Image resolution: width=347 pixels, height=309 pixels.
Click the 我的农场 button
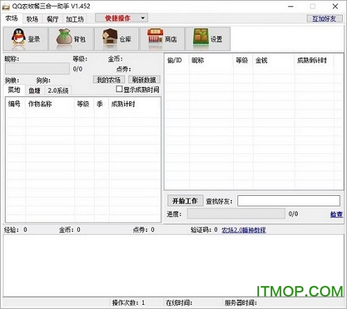coord(109,80)
